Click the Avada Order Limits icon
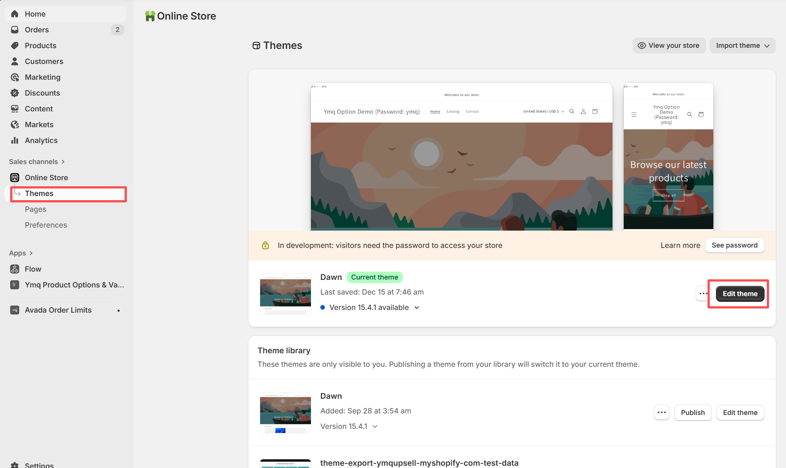Viewport: 786px width, 468px height. click(15, 310)
